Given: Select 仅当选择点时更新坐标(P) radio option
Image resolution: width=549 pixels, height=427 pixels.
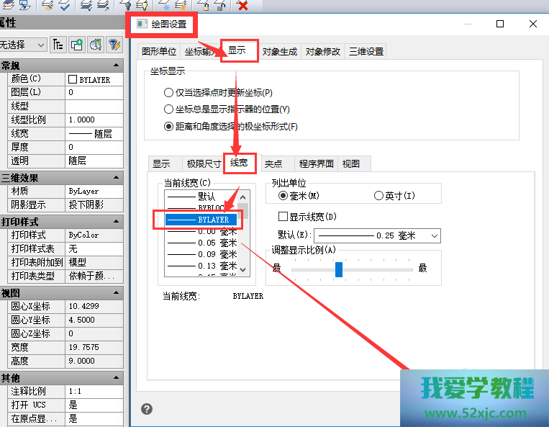Looking at the screenshot, I should coord(169,93).
